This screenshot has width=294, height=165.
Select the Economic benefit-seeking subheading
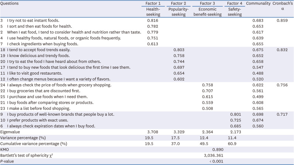click(207, 12)
